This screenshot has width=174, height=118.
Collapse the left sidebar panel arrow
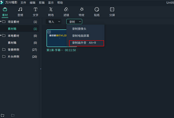(40, 69)
